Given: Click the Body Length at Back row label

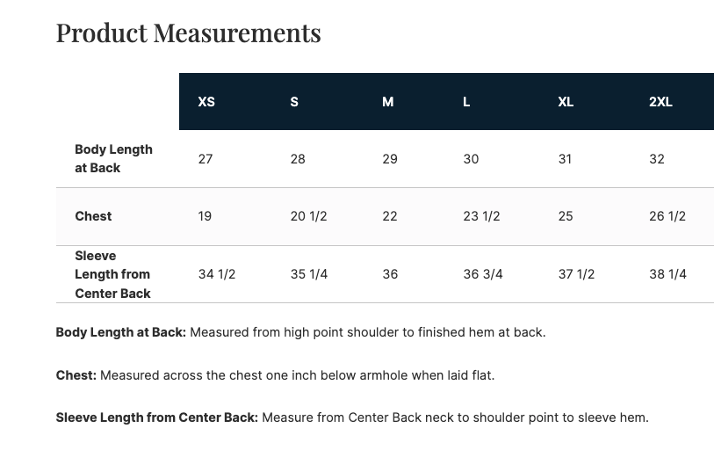Looking at the screenshot, I should coord(113,158).
